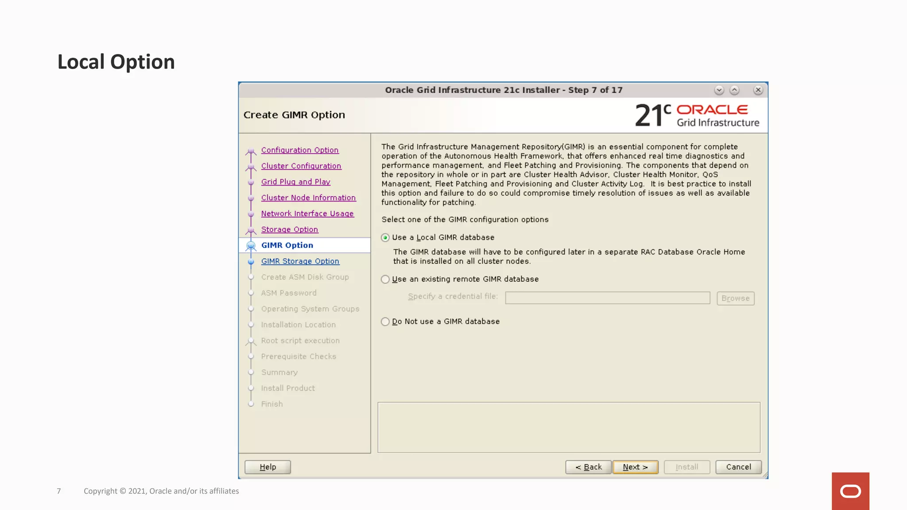Open GIMR Storage Option step
This screenshot has width=907, height=510.
tap(300, 262)
